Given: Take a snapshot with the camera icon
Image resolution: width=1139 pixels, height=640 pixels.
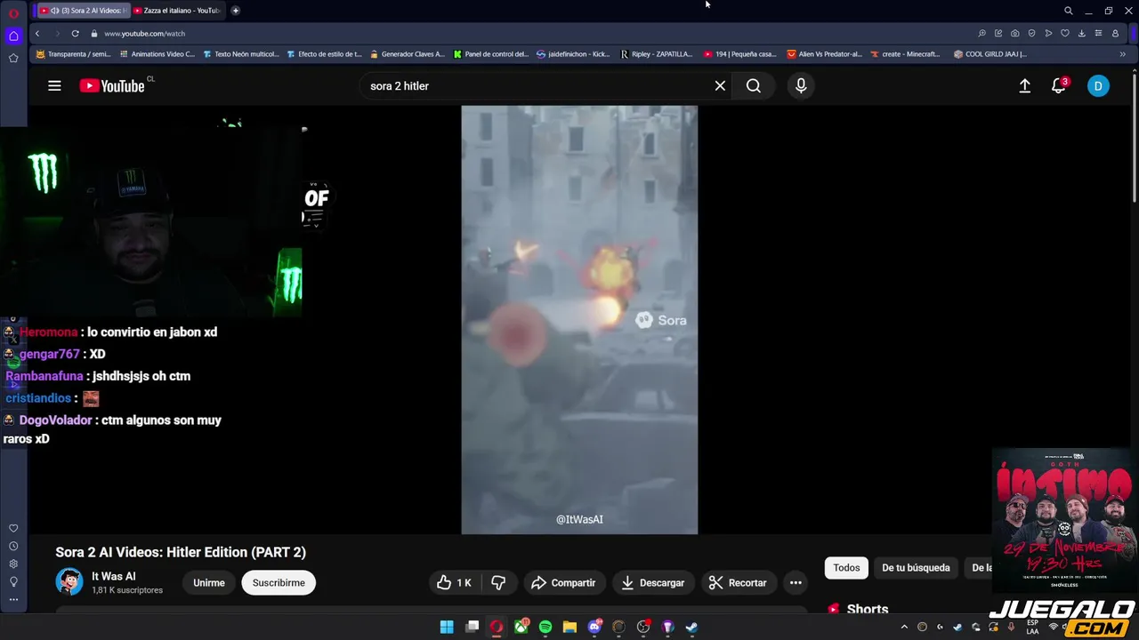Looking at the screenshot, I should point(1015,33).
